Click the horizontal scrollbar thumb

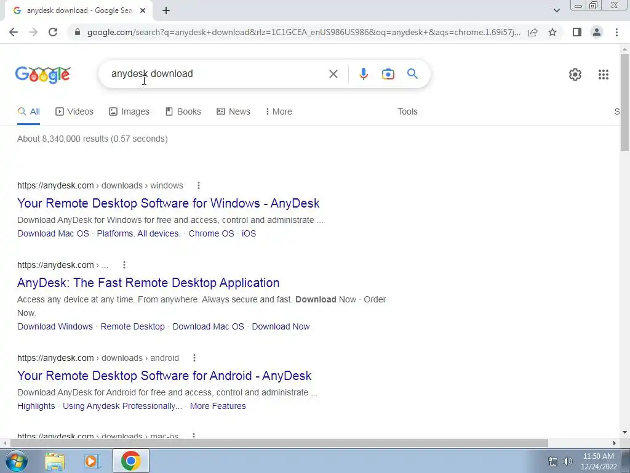pyautogui.click(x=279, y=443)
